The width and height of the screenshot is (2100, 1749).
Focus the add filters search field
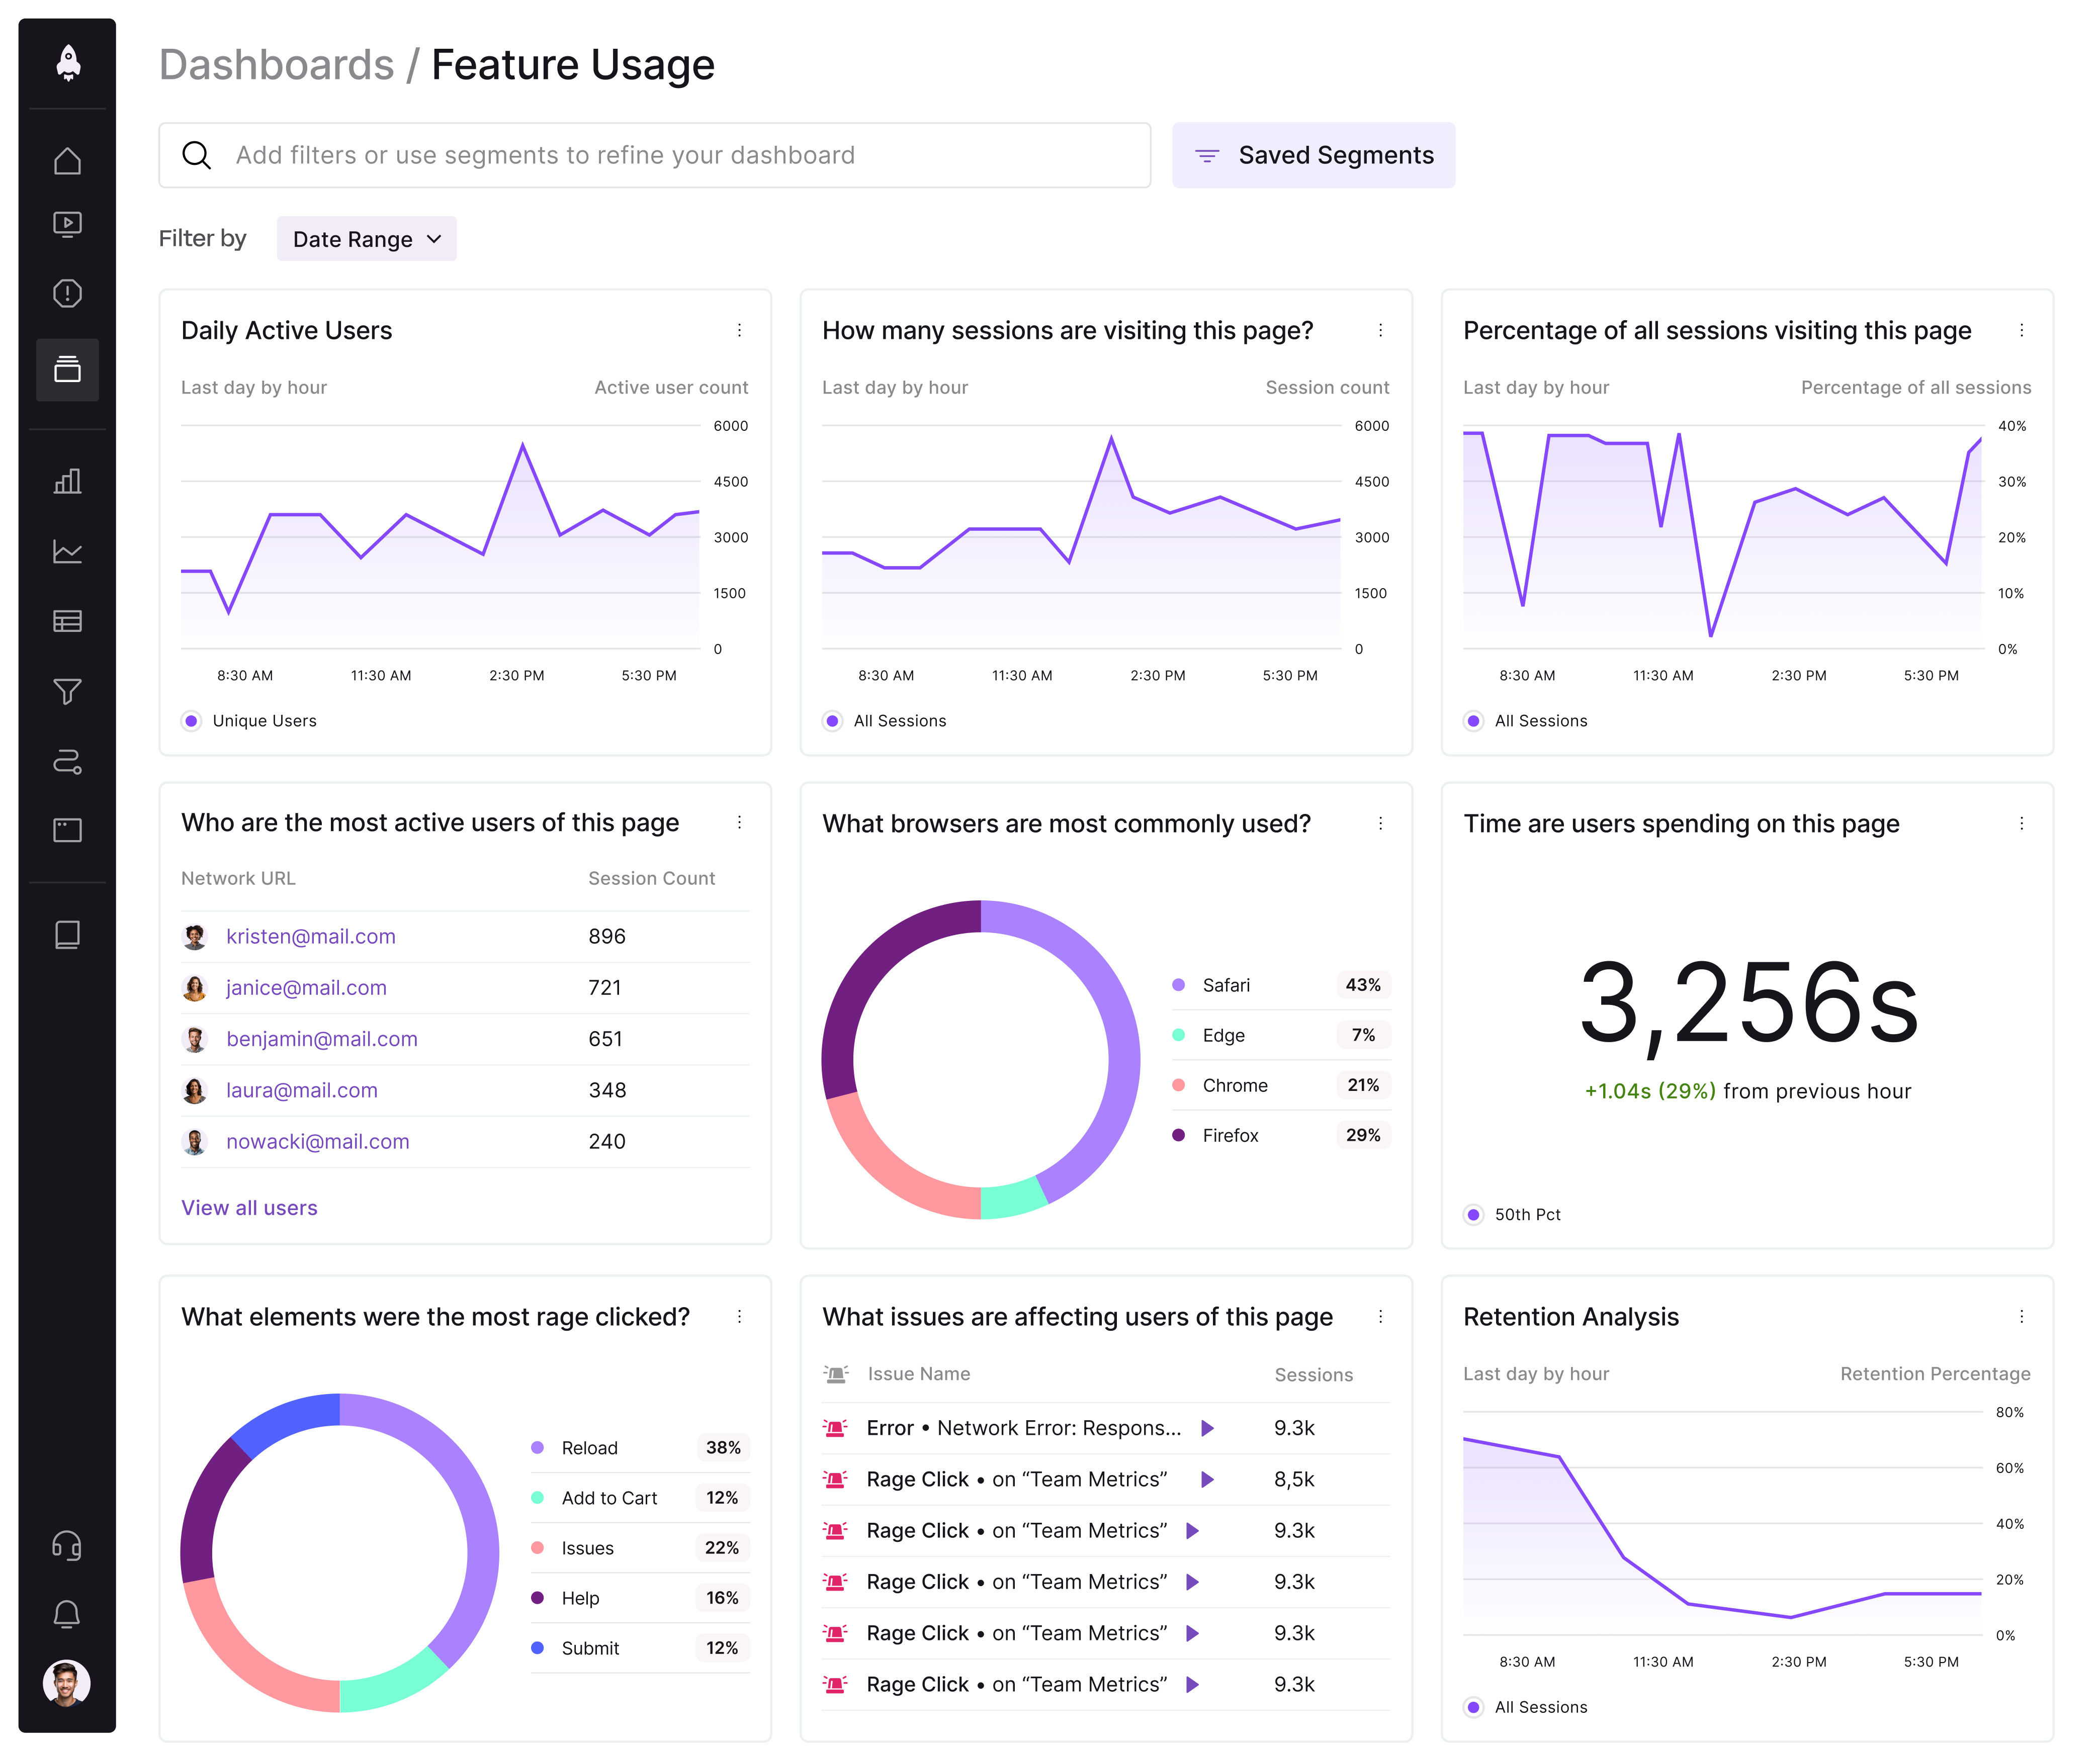(654, 155)
